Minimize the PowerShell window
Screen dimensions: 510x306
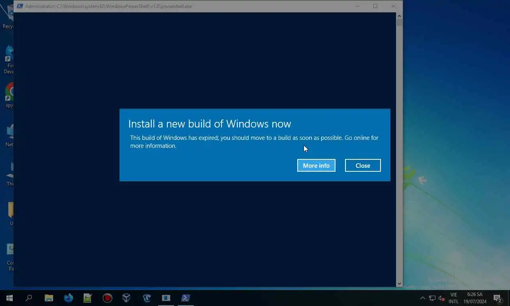[357, 6]
